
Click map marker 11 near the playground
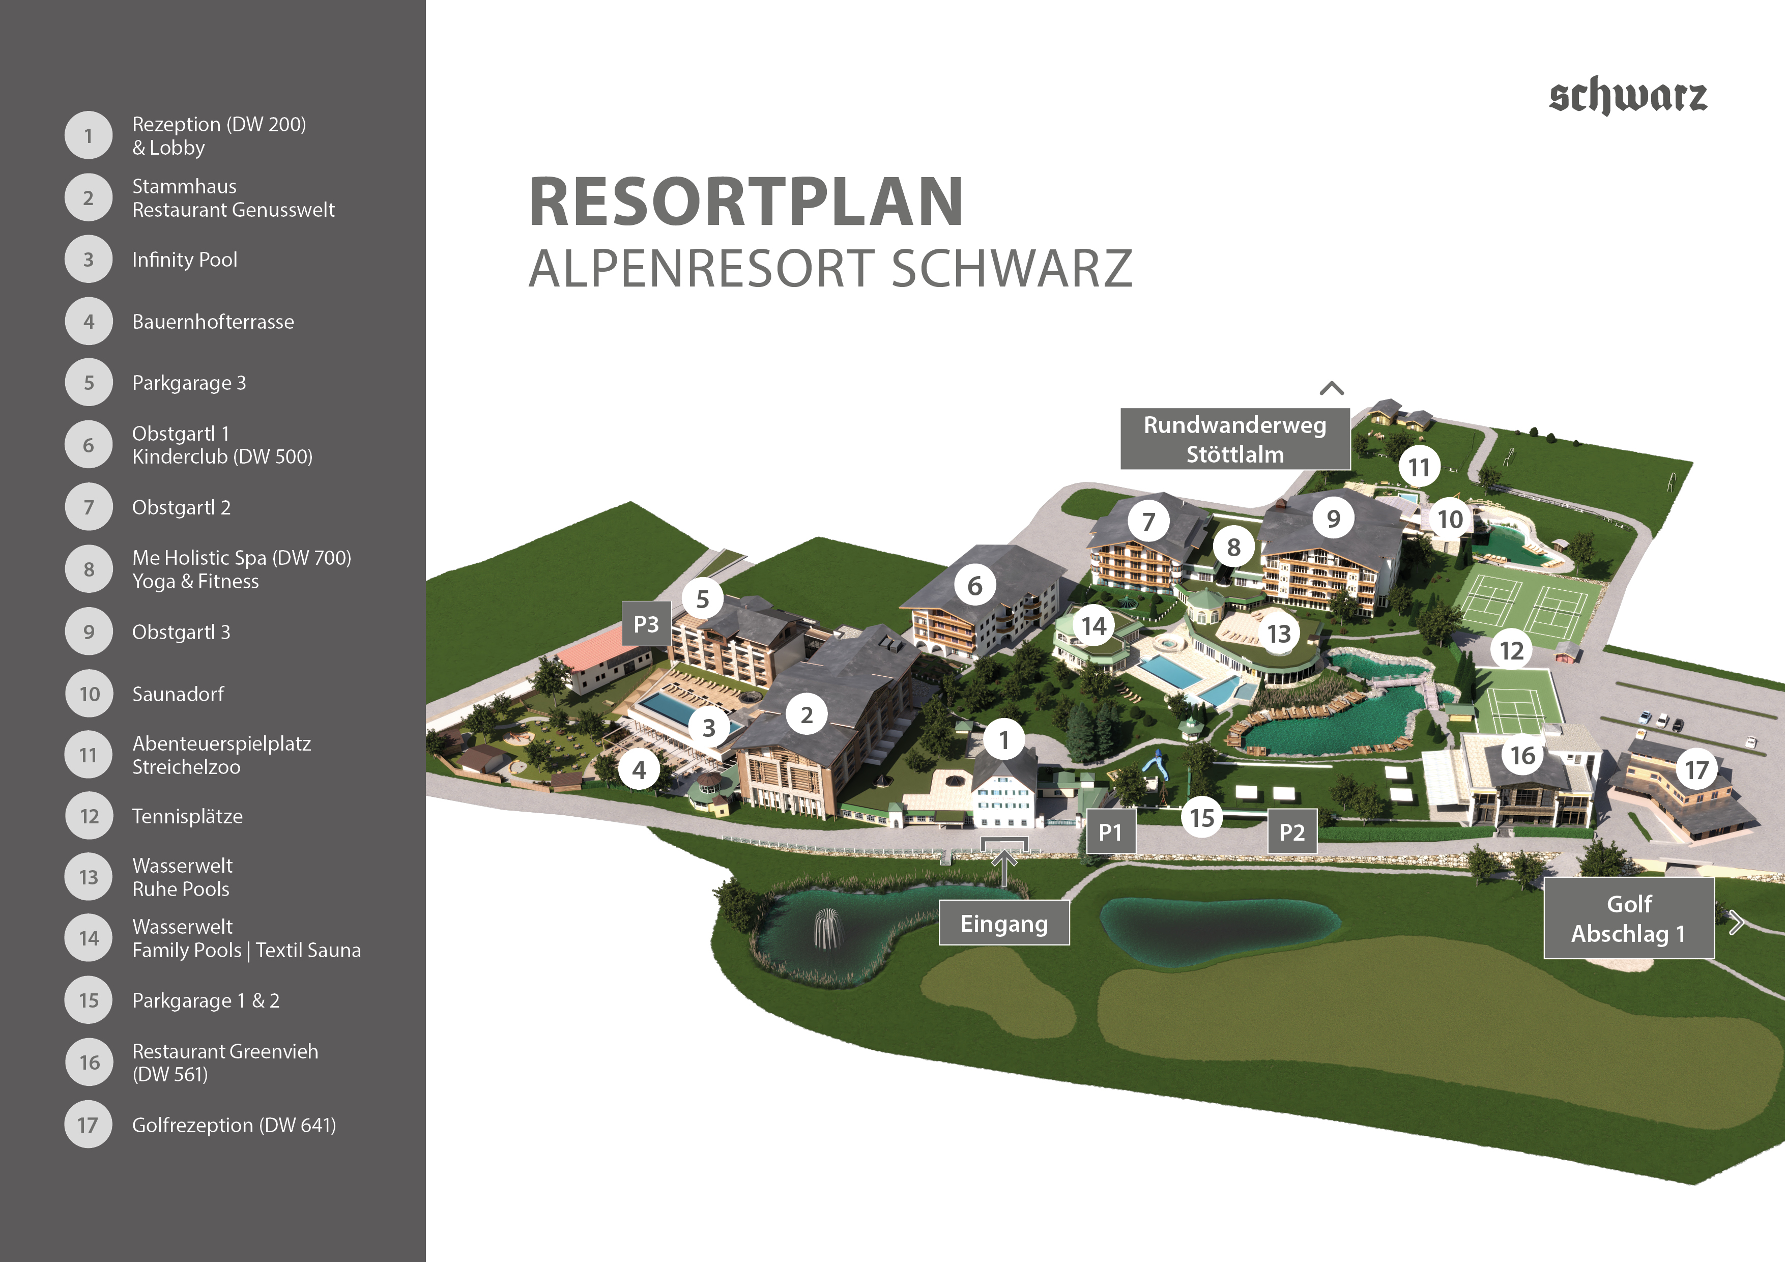[1420, 467]
